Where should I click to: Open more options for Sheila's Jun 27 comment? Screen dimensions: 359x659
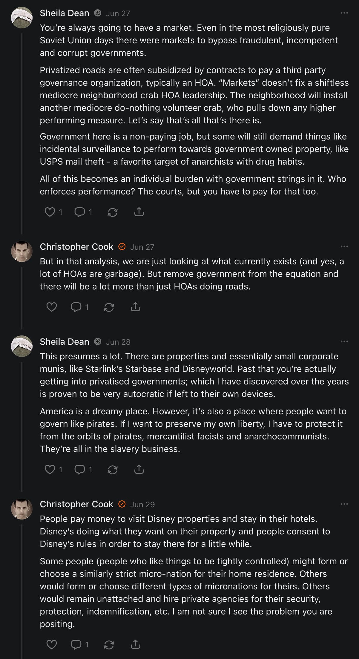344,13
